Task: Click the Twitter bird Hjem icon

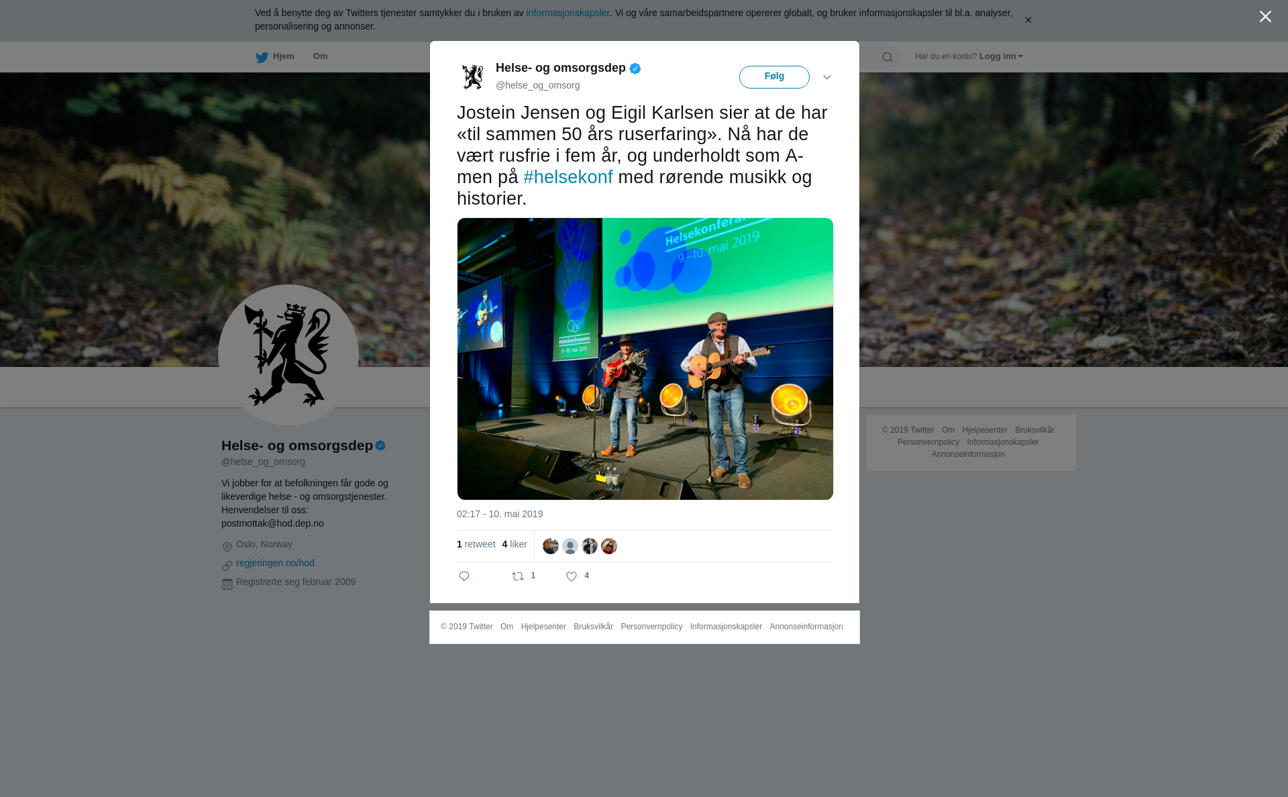Action: click(262, 57)
